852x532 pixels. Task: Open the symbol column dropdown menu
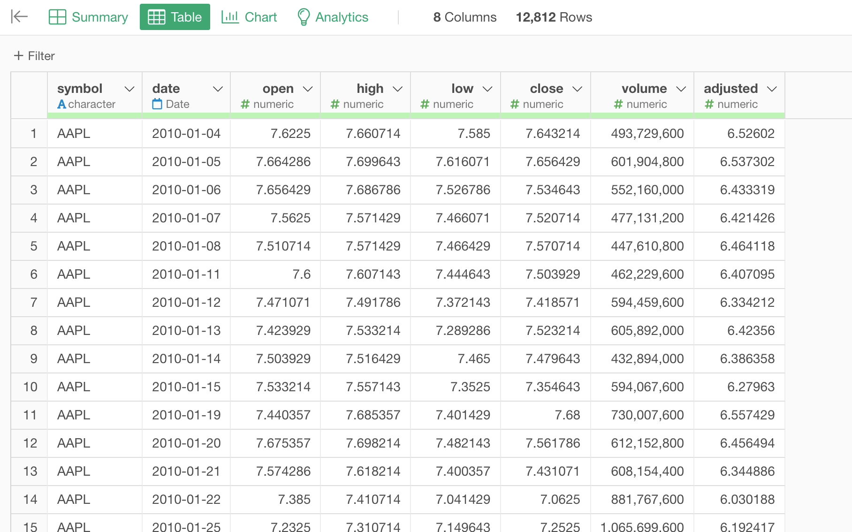click(x=129, y=89)
